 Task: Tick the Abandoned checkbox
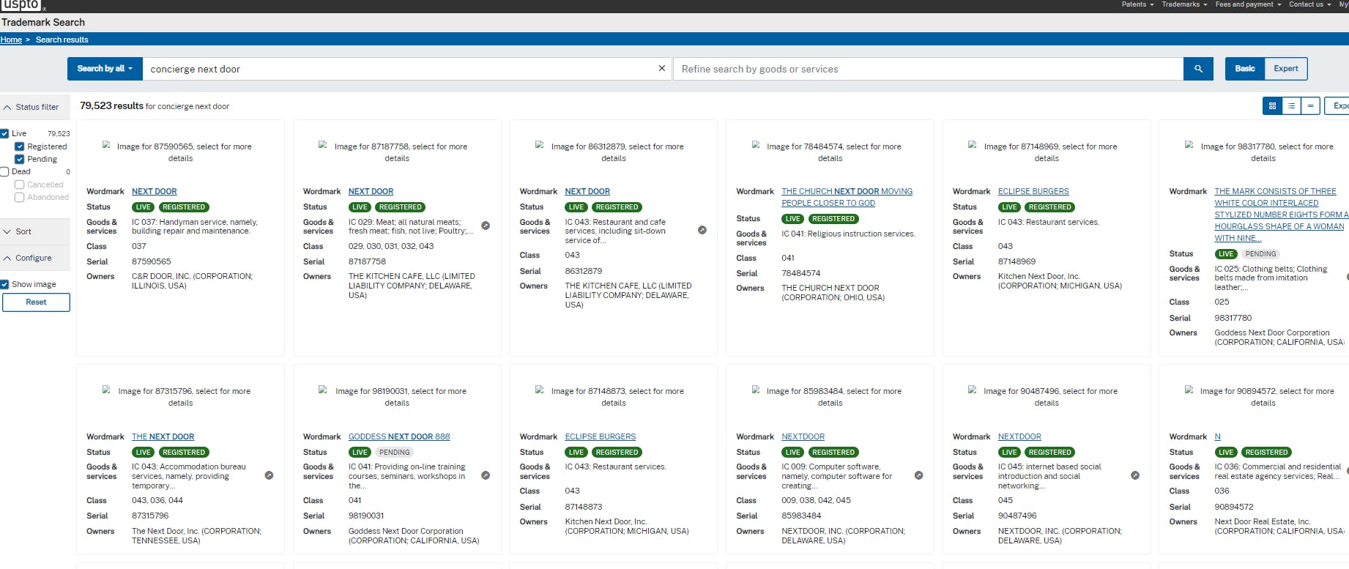[x=20, y=197]
